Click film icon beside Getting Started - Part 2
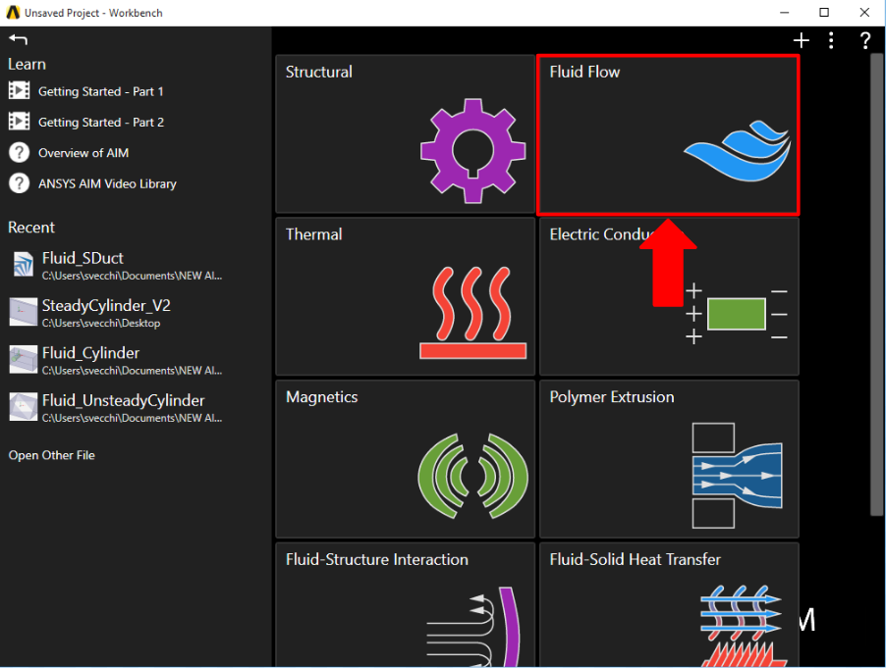The image size is (886, 668). [x=20, y=121]
